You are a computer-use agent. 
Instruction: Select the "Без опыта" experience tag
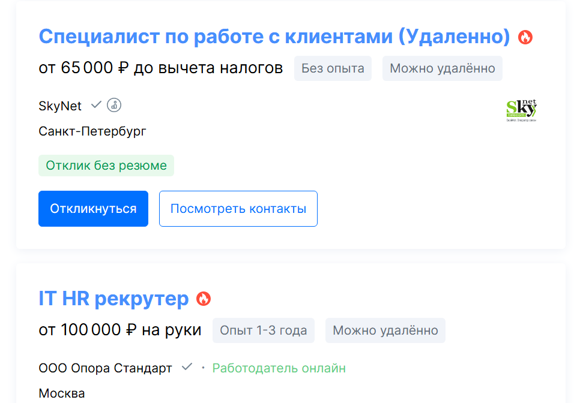pyautogui.click(x=333, y=68)
